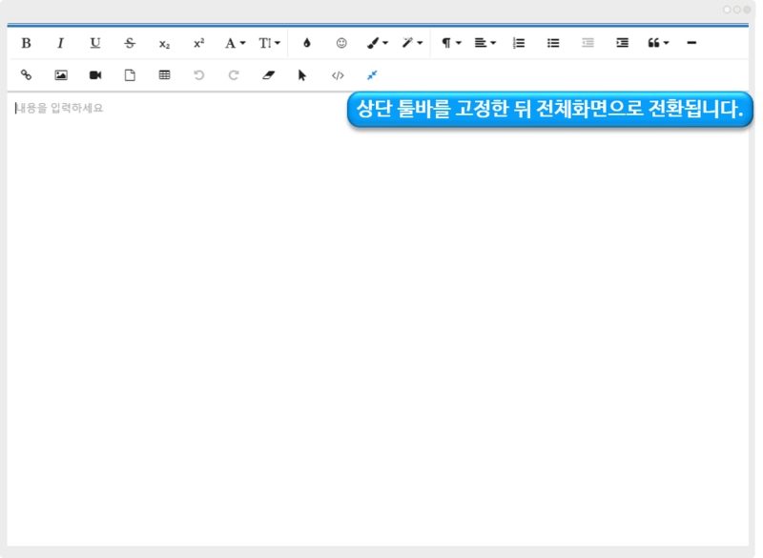Toggle the code view icon
Viewport: 763px width, 558px height.
pos(338,75)
